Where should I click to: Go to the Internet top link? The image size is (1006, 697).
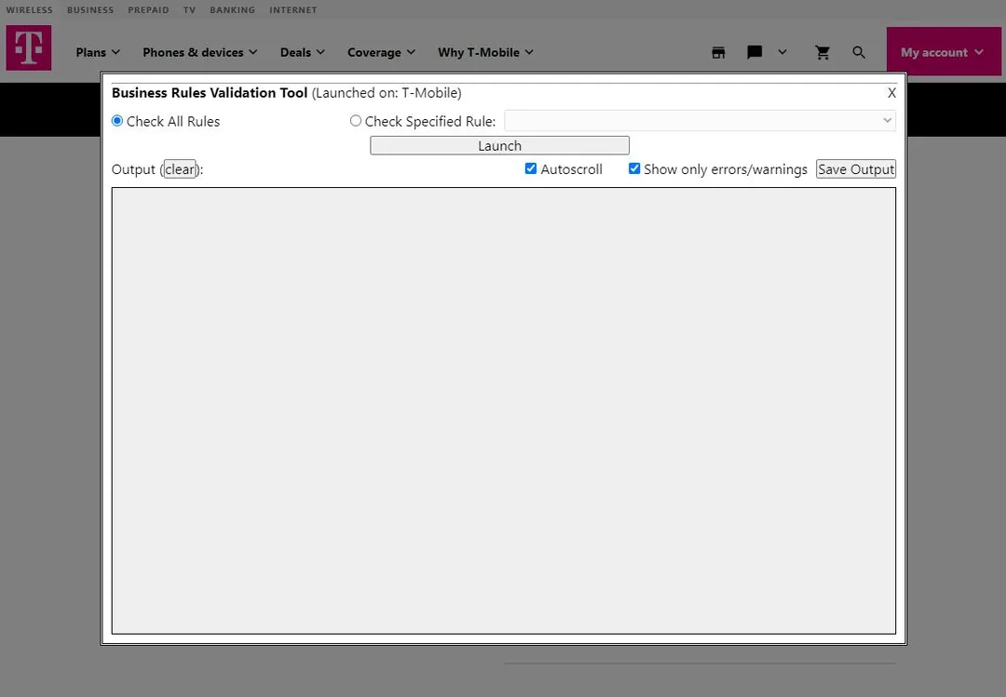[293, 10]
